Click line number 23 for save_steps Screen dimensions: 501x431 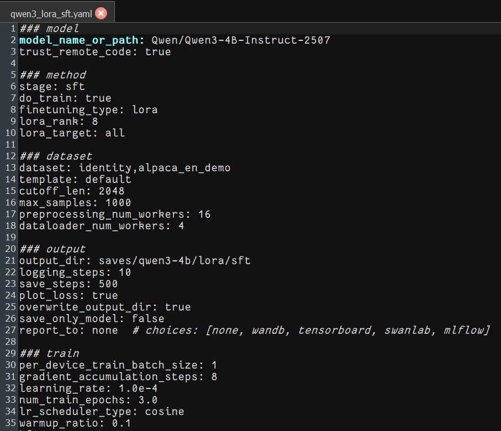10,283
